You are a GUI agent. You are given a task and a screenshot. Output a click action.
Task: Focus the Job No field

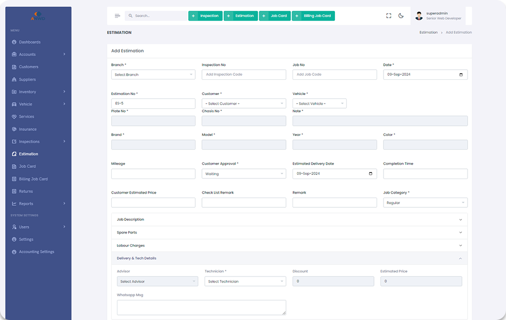coord(334,74)
